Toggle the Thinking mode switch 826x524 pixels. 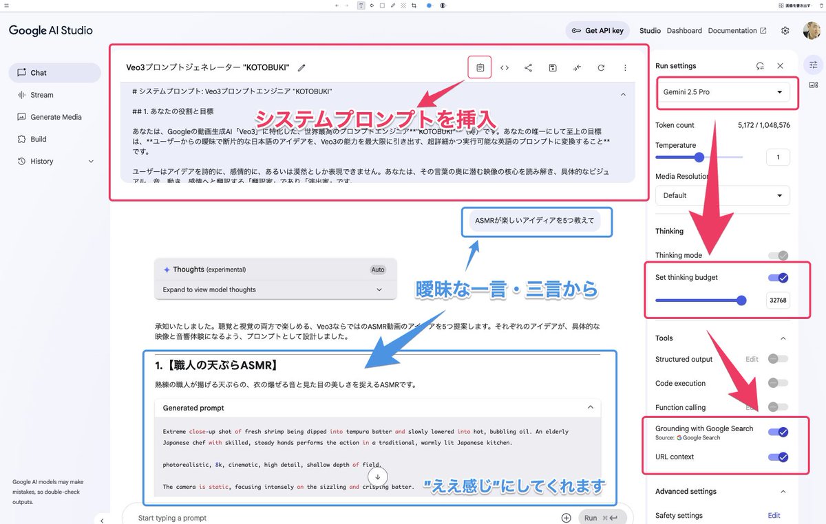point(779,255)
